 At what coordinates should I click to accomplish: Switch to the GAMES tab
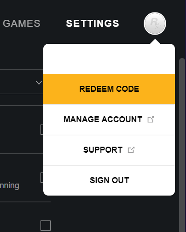[x=22, y=24]
